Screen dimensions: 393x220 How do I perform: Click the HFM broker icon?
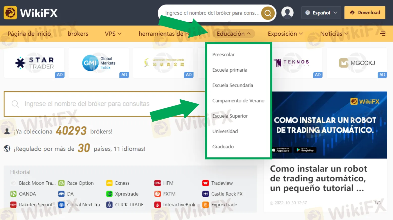[x=157, y=183]
